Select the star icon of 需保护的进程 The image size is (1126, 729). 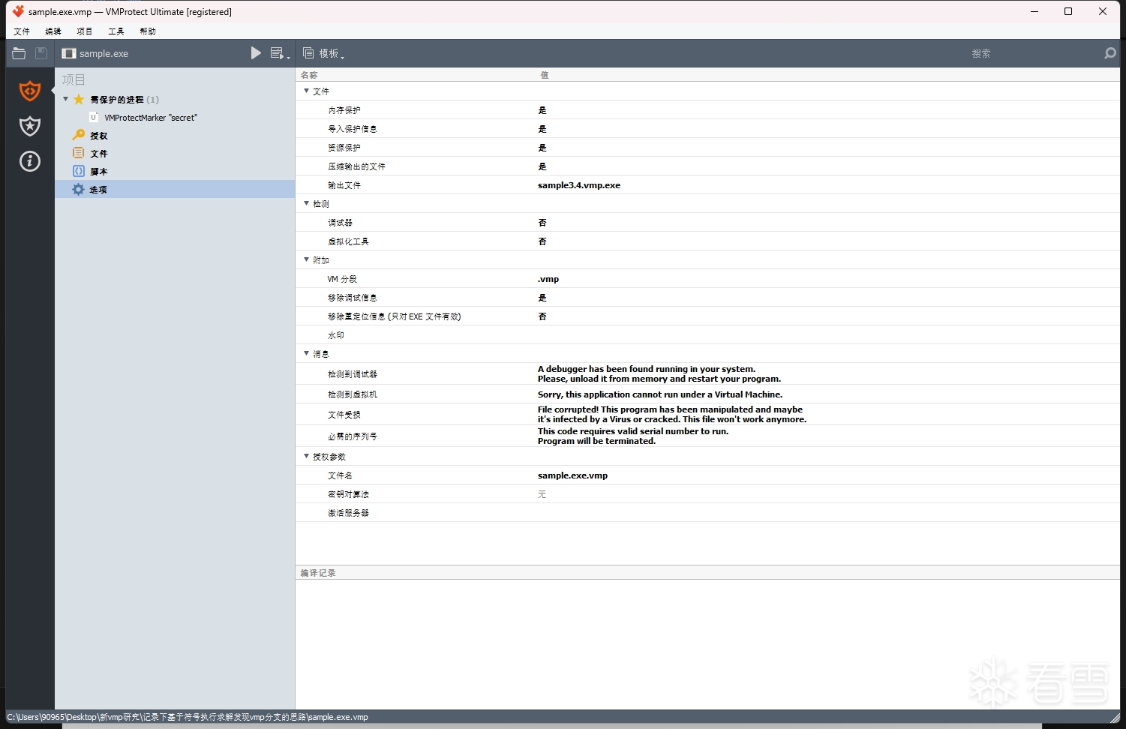79,99
